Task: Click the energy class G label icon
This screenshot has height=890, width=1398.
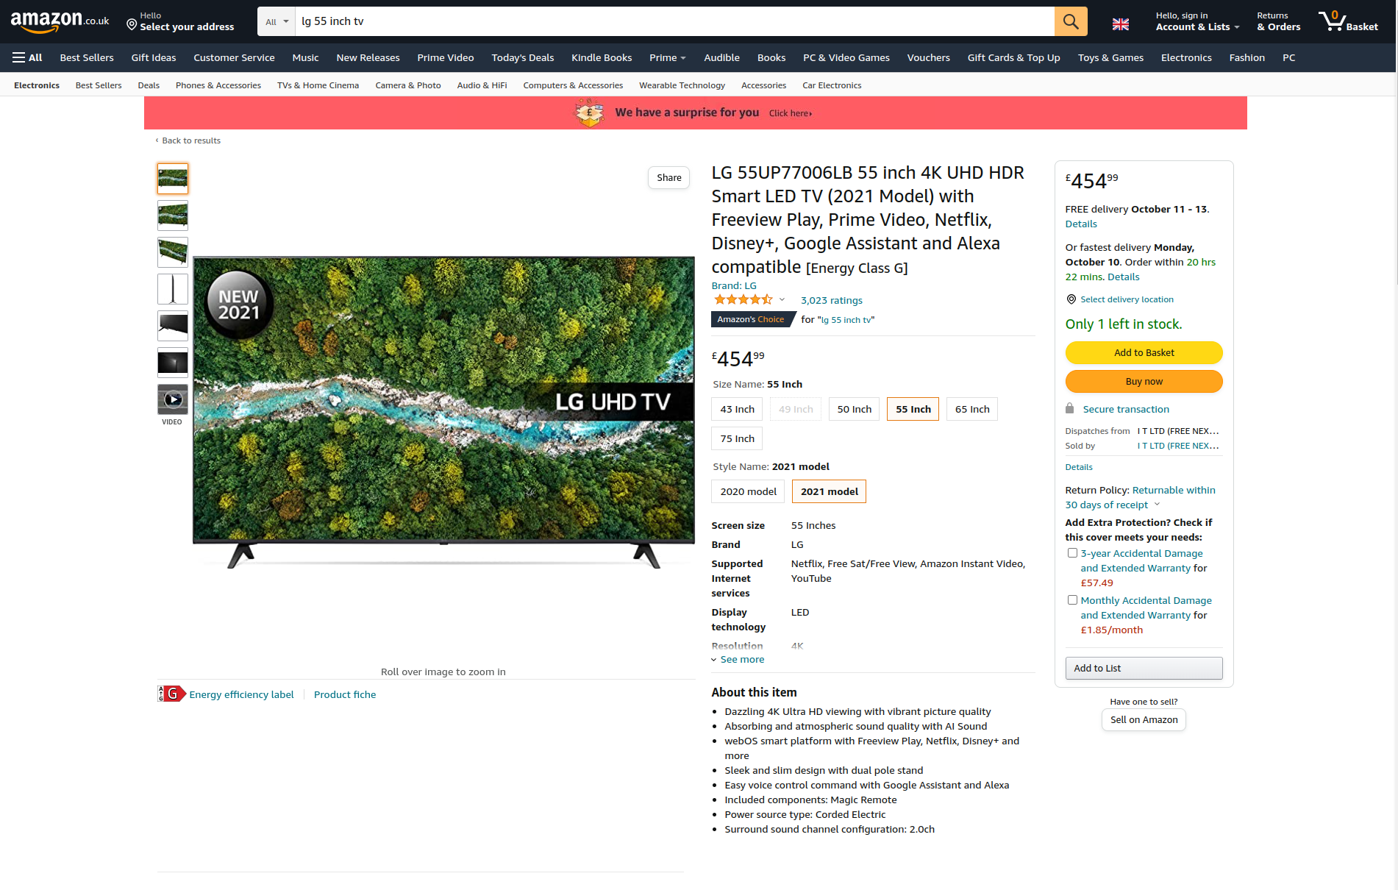Action: point(172,694)
